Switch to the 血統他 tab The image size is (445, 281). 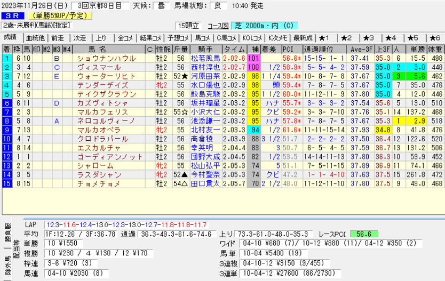tap(35, 38)
